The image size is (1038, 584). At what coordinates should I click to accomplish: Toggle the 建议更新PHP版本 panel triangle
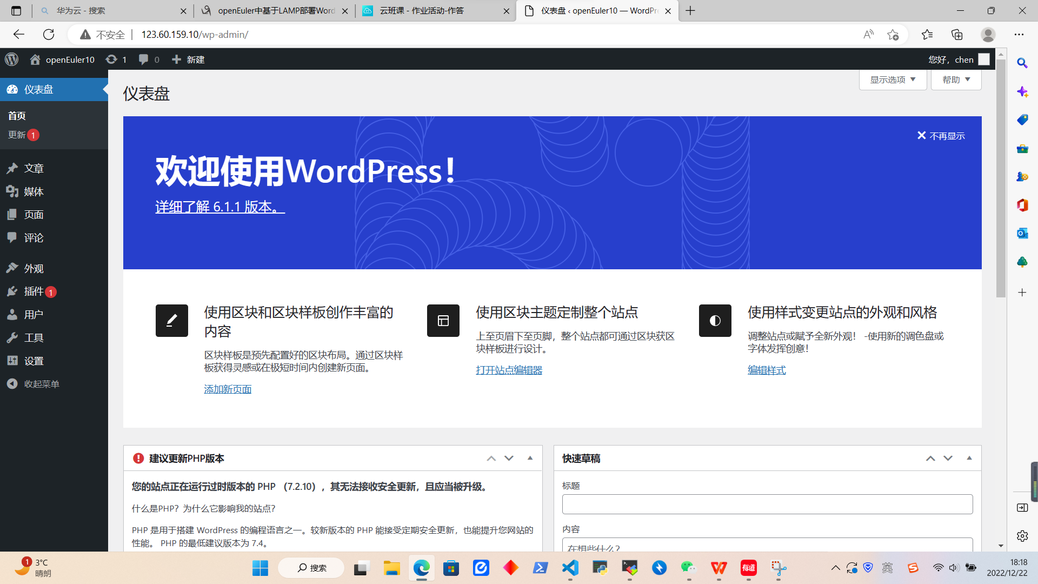(x=530, y=458)
